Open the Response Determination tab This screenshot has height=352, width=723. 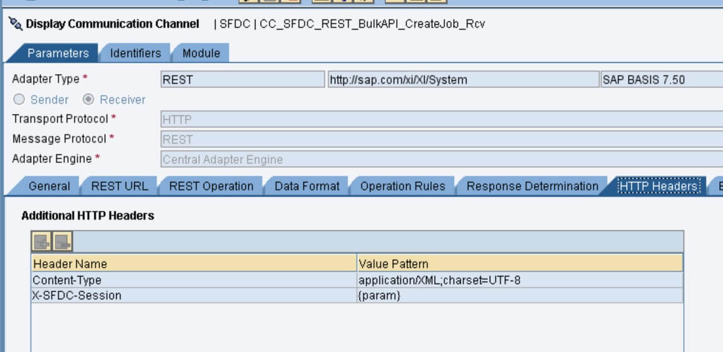click(x=532, y=186)
